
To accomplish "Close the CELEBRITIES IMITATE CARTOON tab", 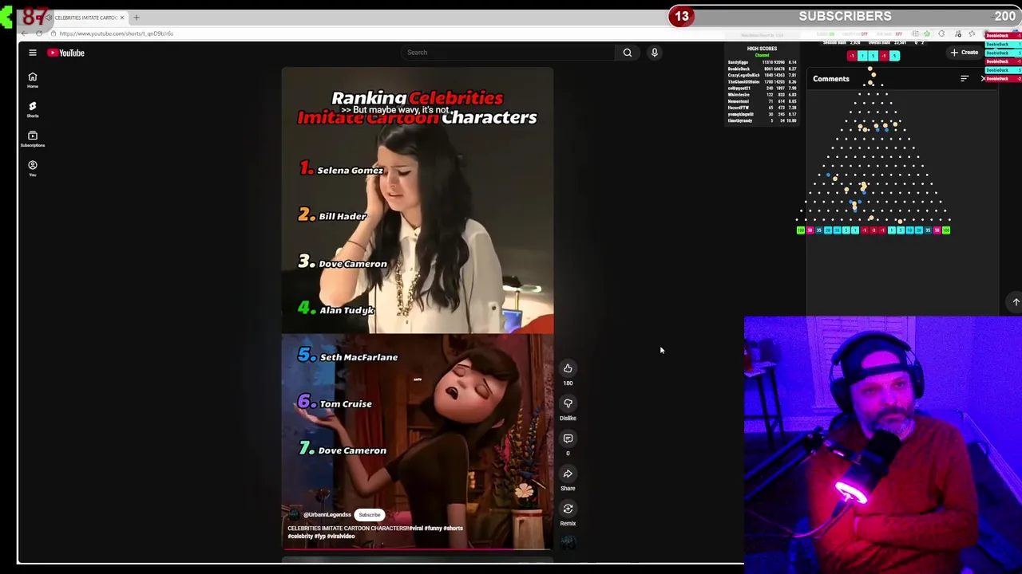I will coord(122,18).
